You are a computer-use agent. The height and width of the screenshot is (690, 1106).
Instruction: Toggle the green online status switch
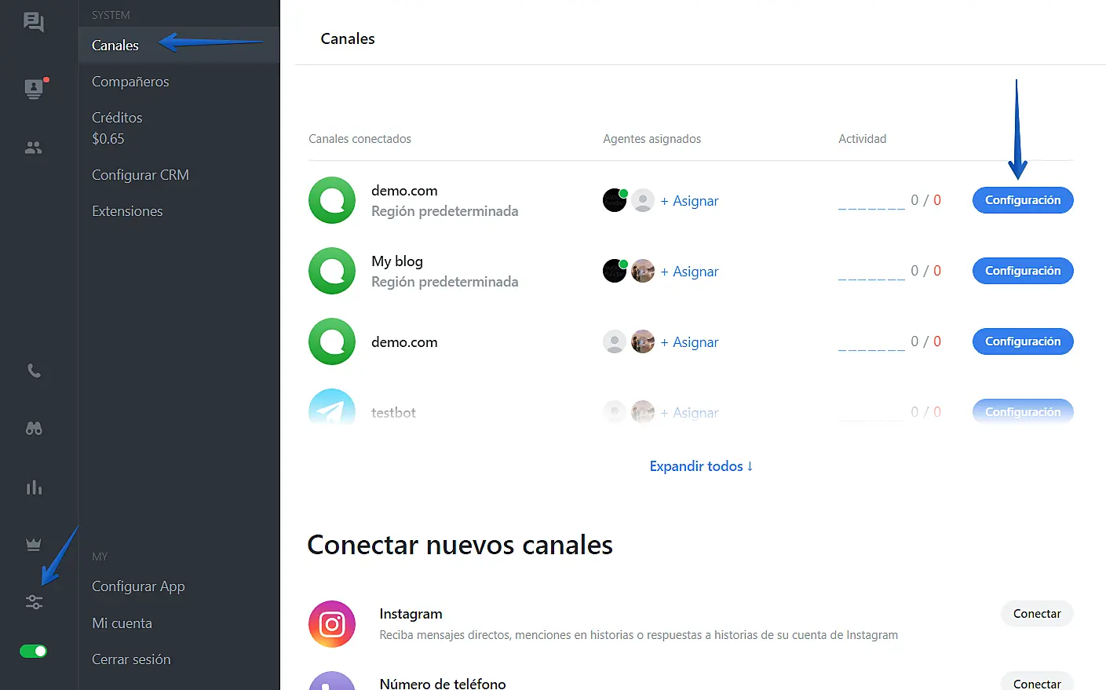click(x=33, y=651)
